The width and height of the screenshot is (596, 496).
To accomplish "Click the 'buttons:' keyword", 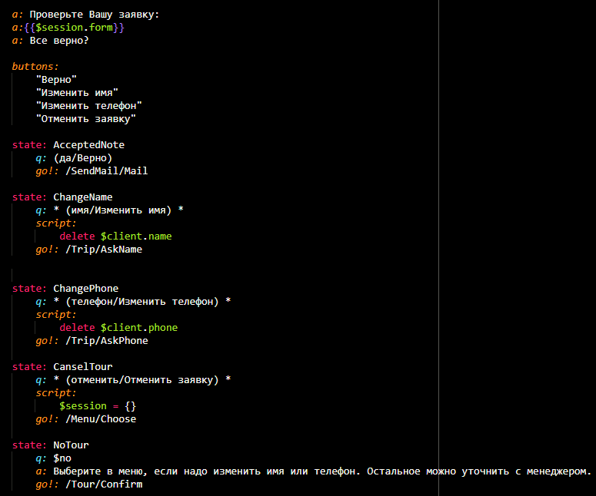I will click(35, 66).
